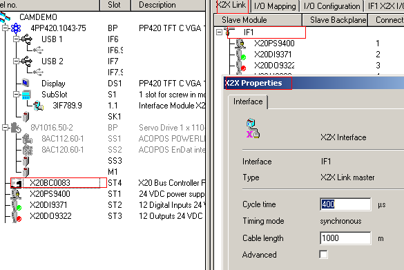Select the 8AC112.60-1 POWERLINK module icon
404x270 pixels.
click(x=28, y=139)
